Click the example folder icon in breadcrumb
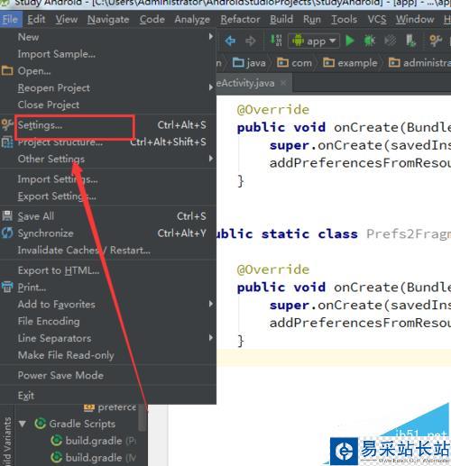The width and height of the screenshot is (451, 466). pos(328,63)
